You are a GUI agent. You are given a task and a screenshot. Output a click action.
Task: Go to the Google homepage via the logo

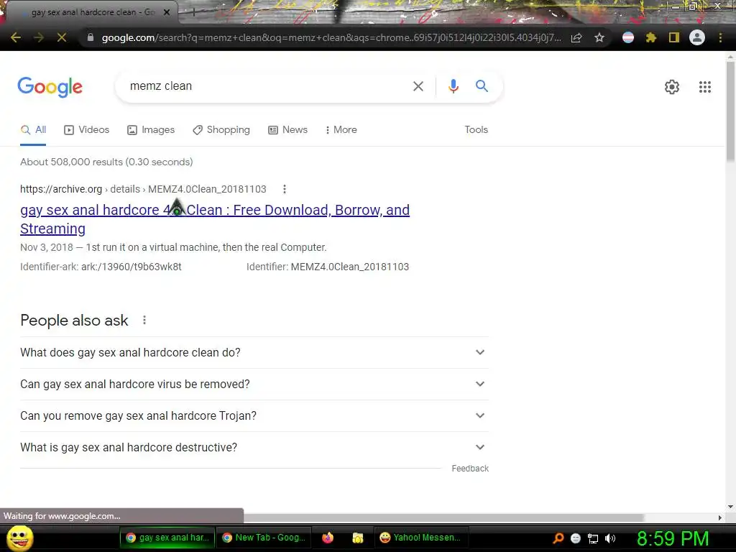point(50,87)
